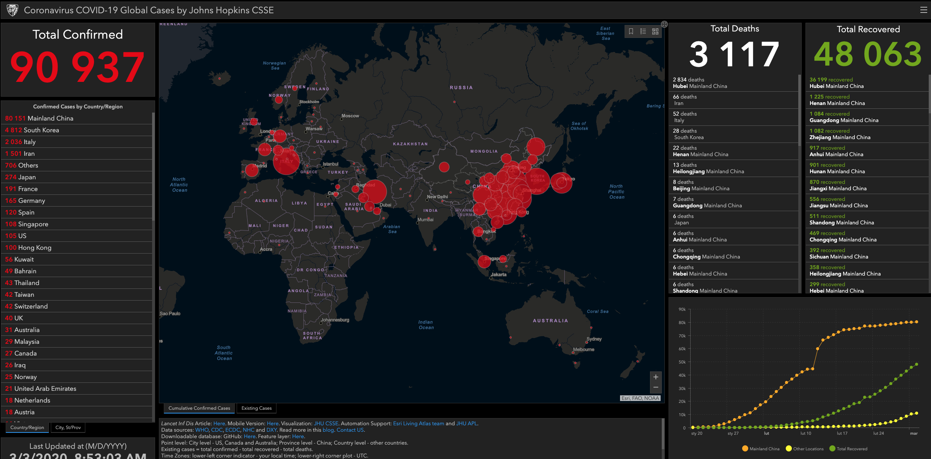931x459 pixels.
Task: Open the Esri Living Atlas team link
Action: click(x=418, y=423)
